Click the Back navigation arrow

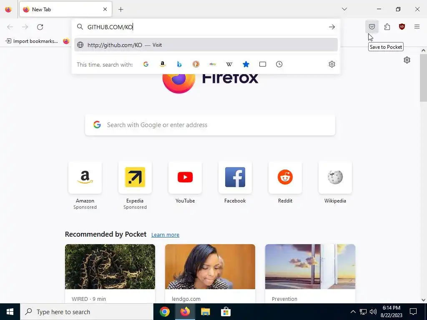pos(10,27)
